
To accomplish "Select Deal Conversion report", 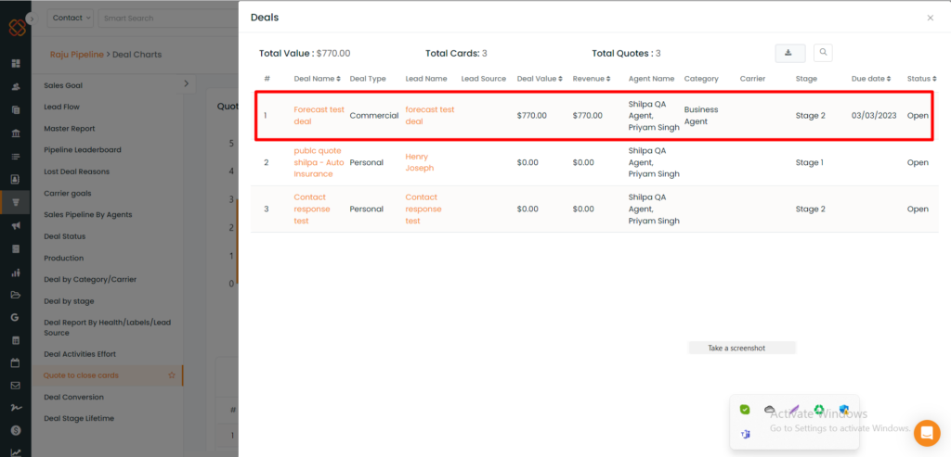I will (74, 397).
